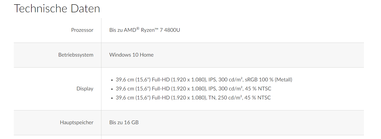This screenshot has width=381, height=139.
Task: Click the bullet before the TN display entry
Action: coord(112,98)
